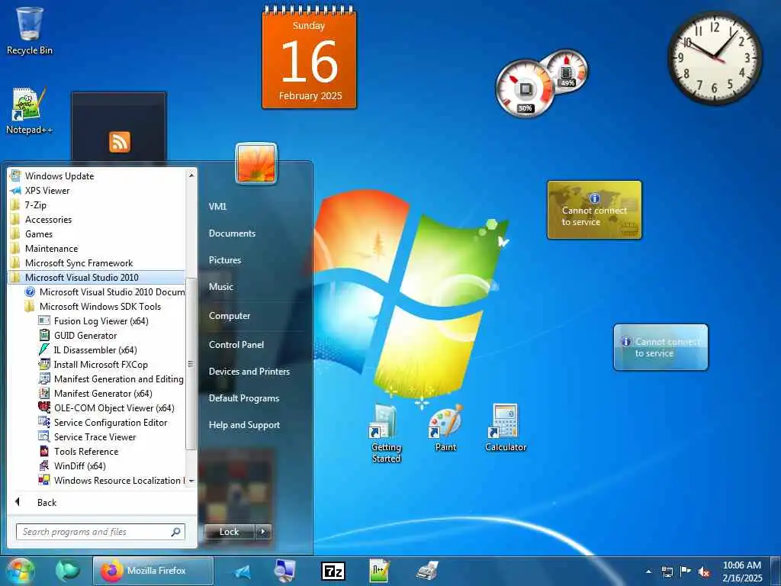Open Help and Support
The height and width of the screenshot is (586, 781).
245,425
